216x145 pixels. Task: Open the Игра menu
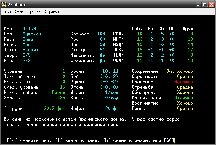pos(7,11)
